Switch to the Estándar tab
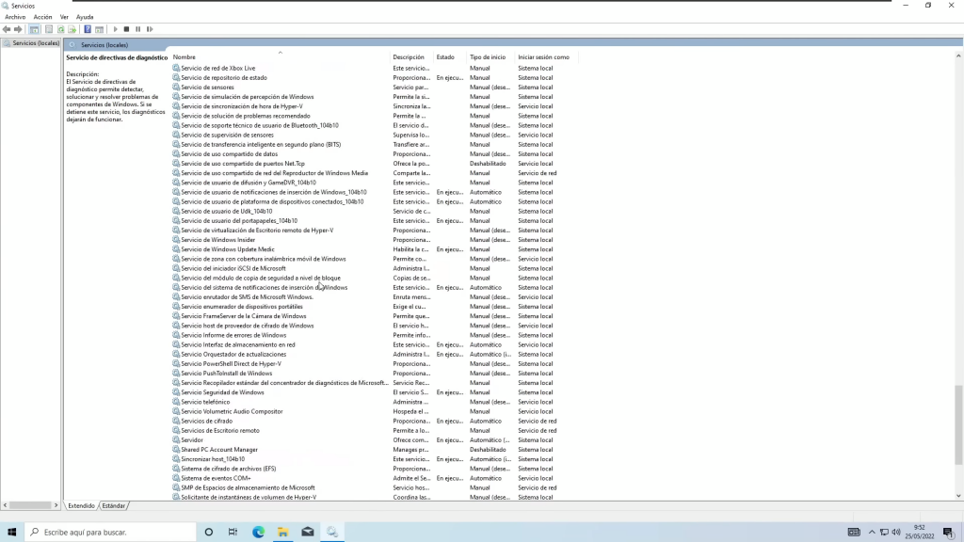This screenshot has width=964, height=542. (x=114, y=505)
